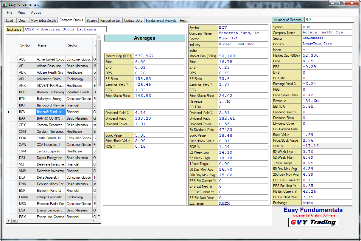This screenshot has width=361, height=241.
Task: Open the File menu
Action: [x=10, y=13]
